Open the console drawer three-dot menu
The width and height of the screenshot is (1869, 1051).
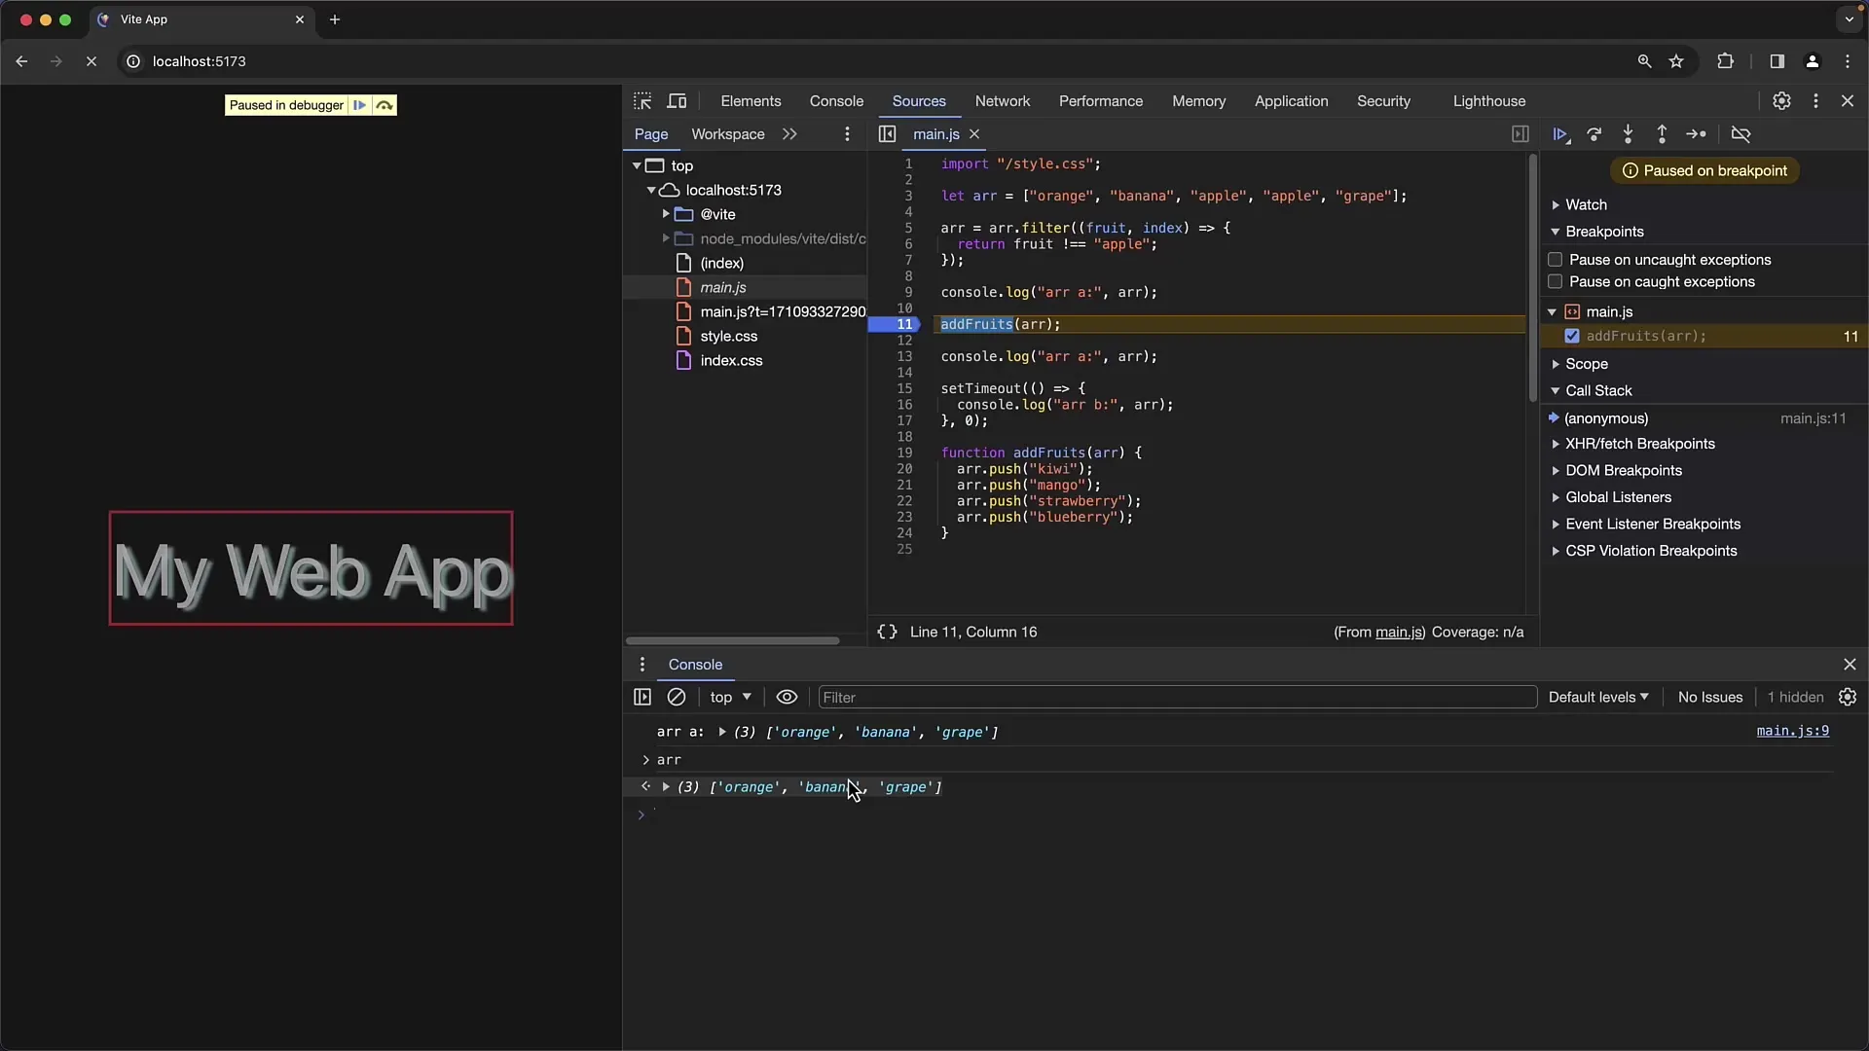[641, 665]
